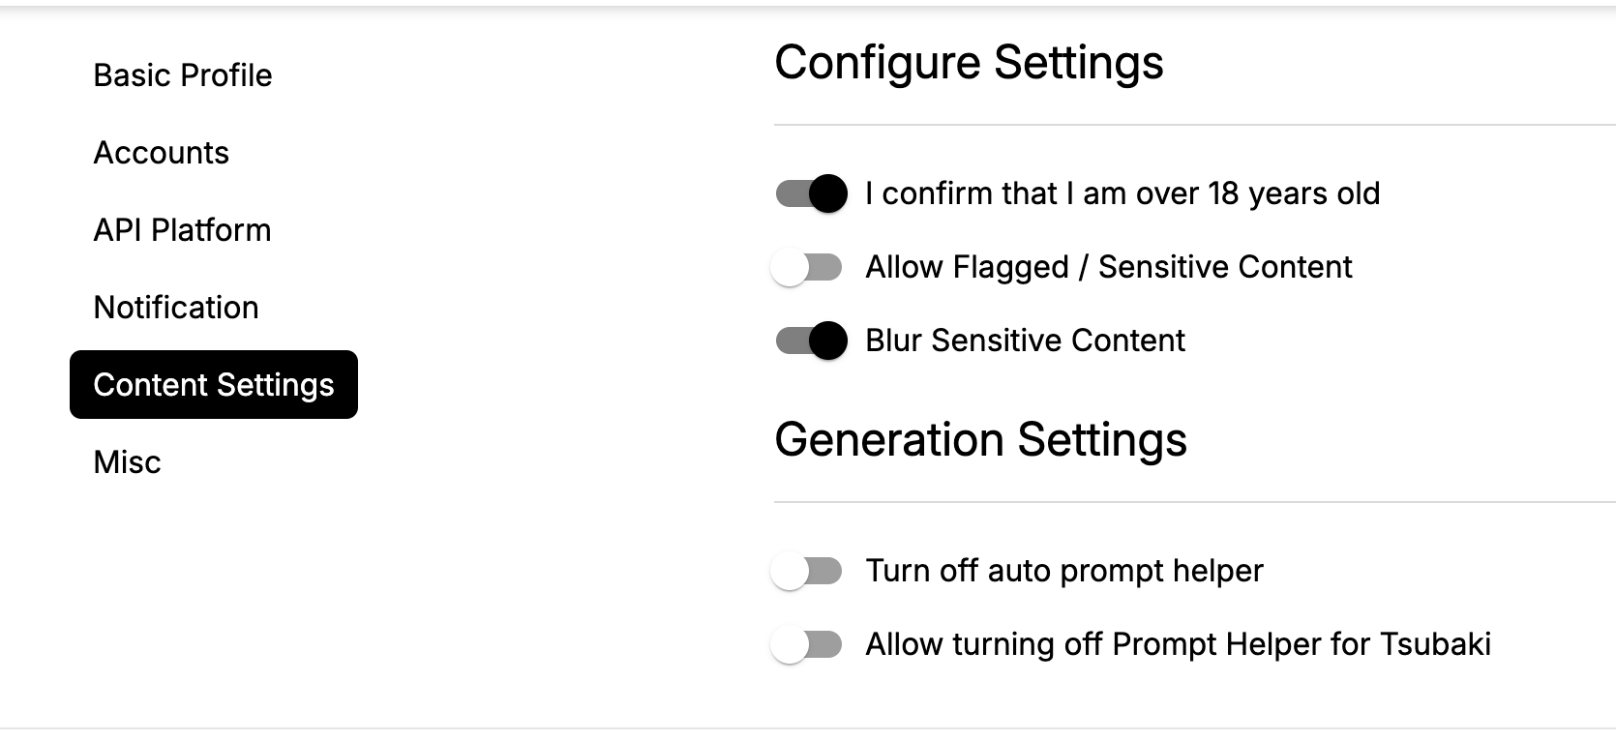Disable the over-18 age confirmation switch
Screen dimensions: 1616x741
pyautogui.click(x=811, y=193)
